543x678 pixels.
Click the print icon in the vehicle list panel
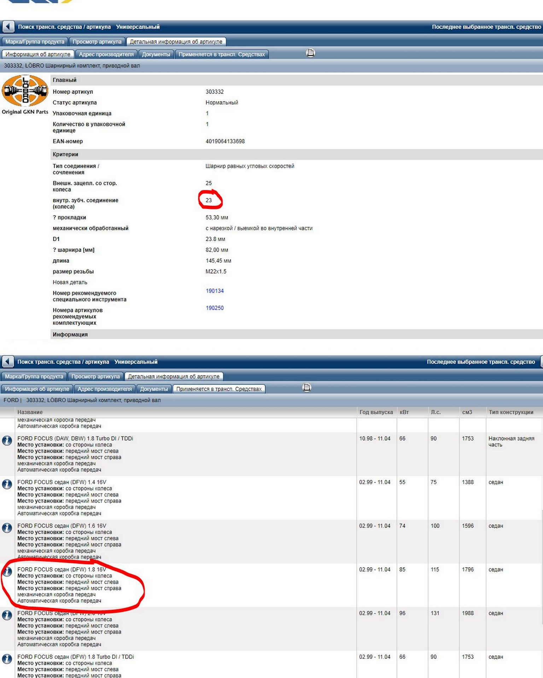coord(307,388)
